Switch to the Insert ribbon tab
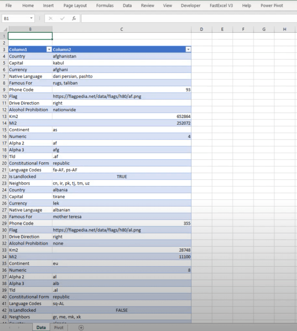297x331 pixels. click(48, 5)
